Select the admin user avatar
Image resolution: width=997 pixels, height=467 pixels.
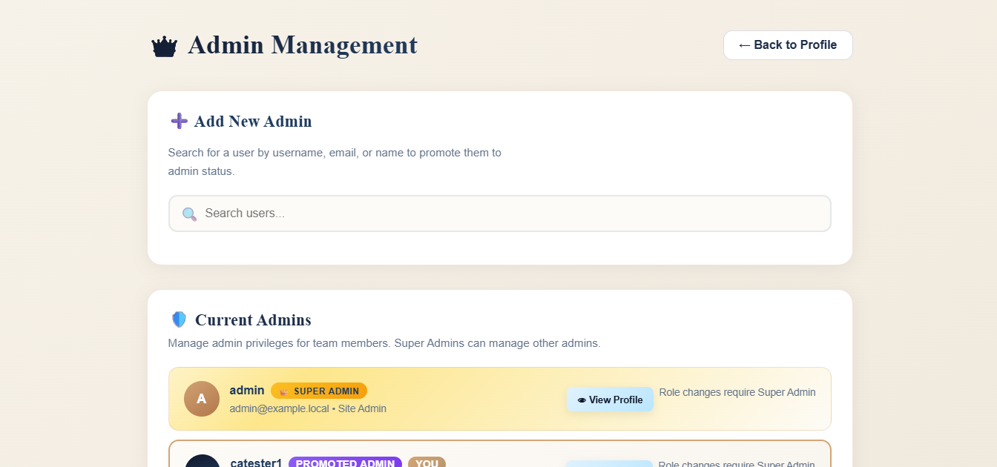[202, 399]
